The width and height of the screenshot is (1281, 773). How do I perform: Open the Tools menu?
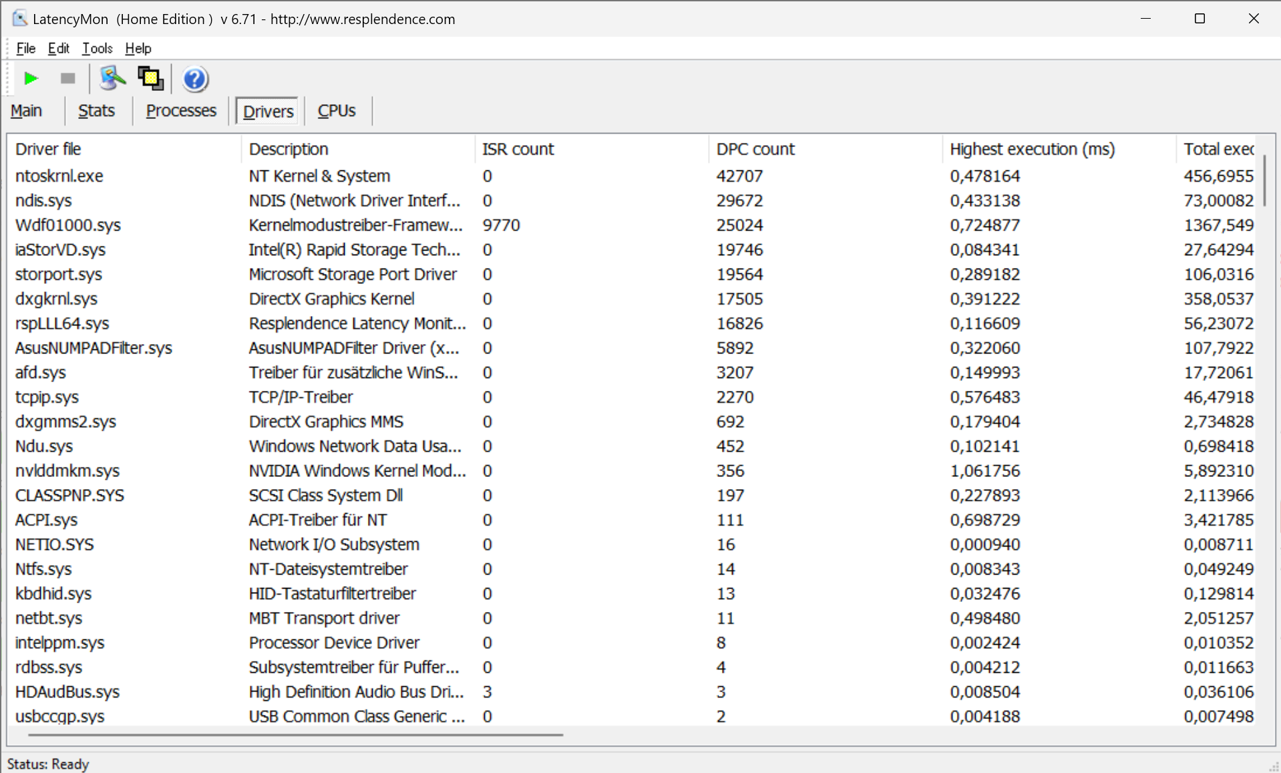(97, 48)
